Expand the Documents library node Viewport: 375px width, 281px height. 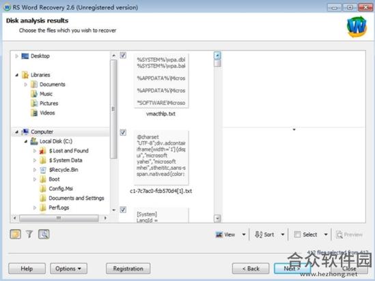(x=25, y=85)
